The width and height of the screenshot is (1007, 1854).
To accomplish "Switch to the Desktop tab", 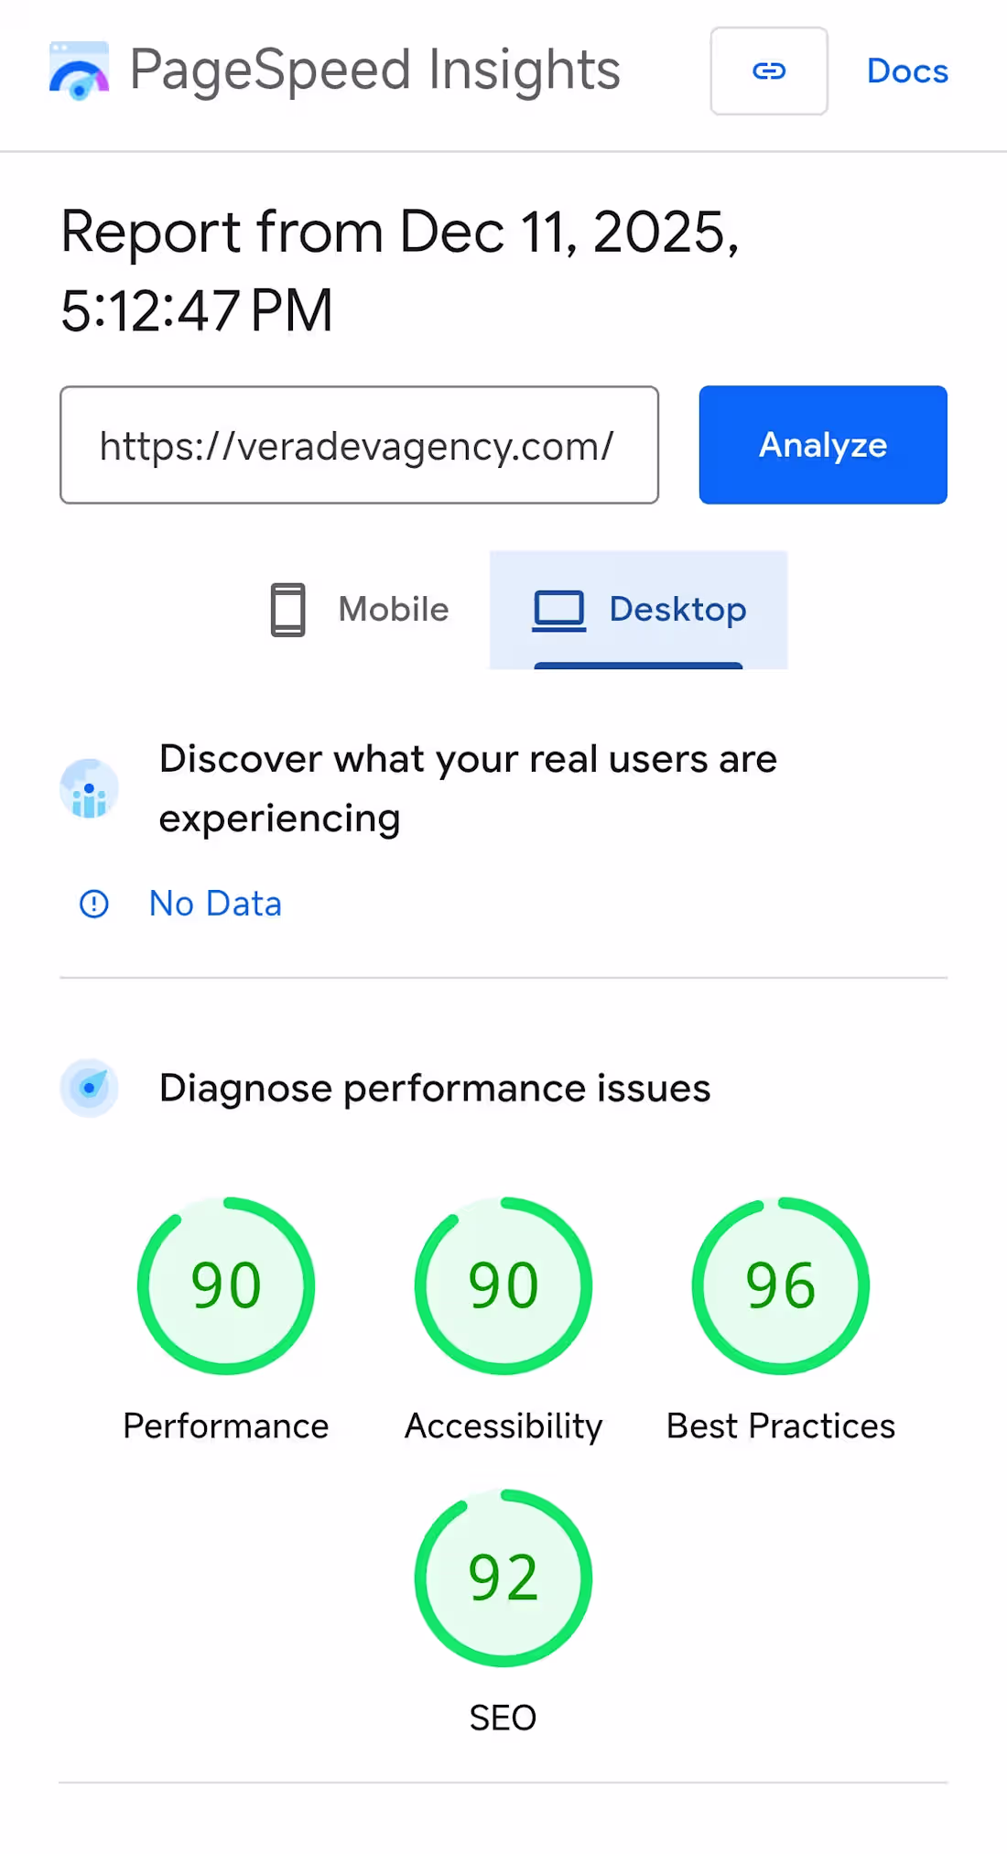I will [639, 609].
